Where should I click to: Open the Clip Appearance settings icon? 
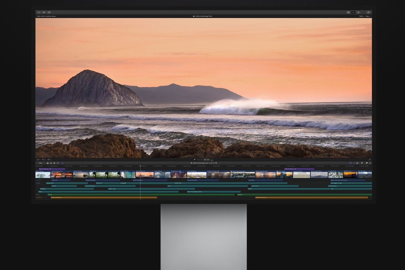point(366,163)
